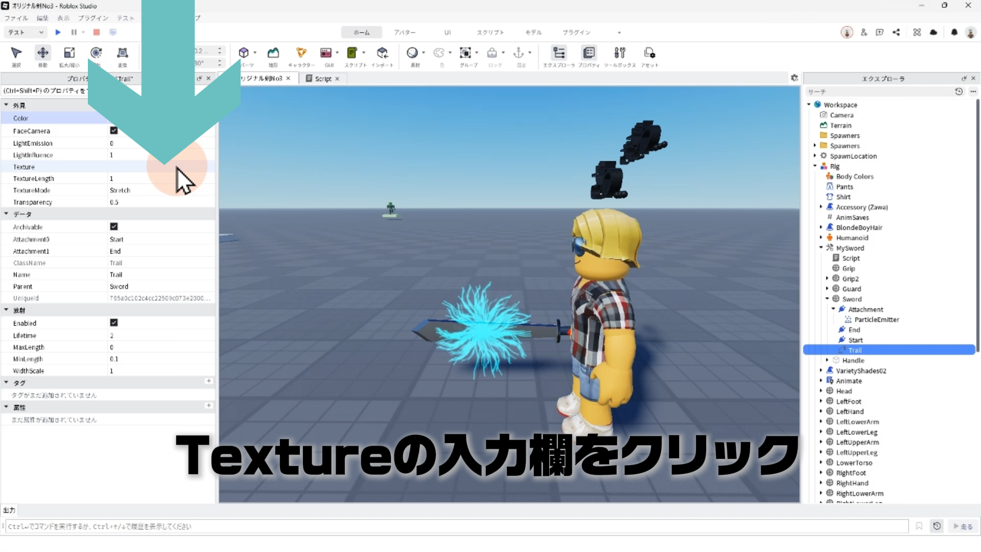
Task: Click the Terrain editor icon
Action: (x=273, y=53)
